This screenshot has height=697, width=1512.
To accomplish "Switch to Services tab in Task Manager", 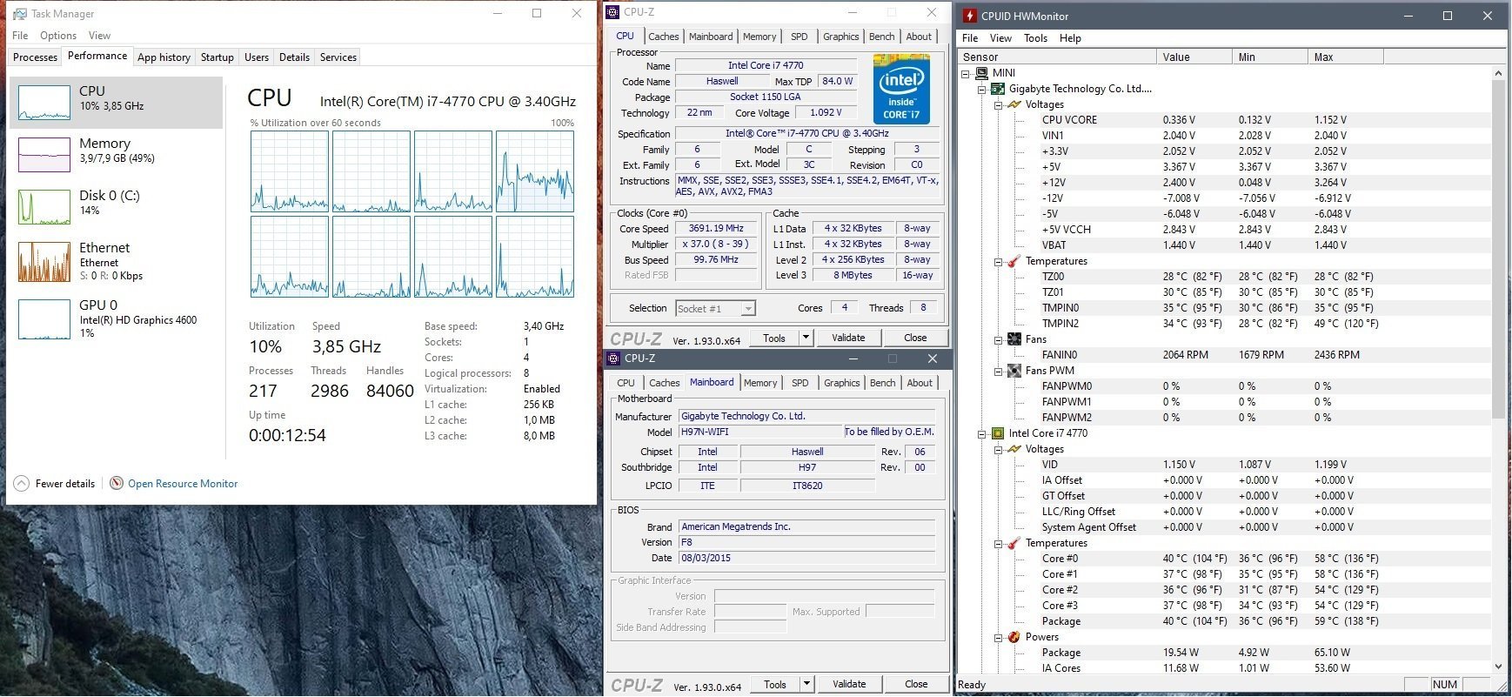I will 338,57.
